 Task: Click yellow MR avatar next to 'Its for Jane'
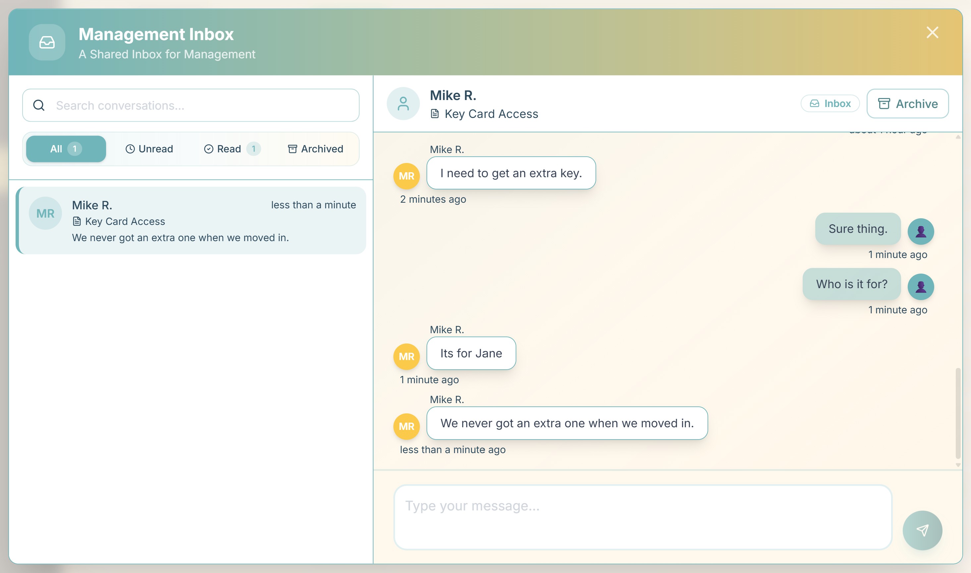click(406, 356)
